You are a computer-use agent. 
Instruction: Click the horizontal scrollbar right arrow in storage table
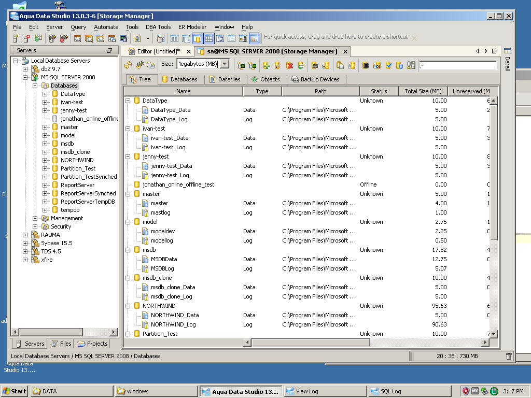tap(485, 343)
